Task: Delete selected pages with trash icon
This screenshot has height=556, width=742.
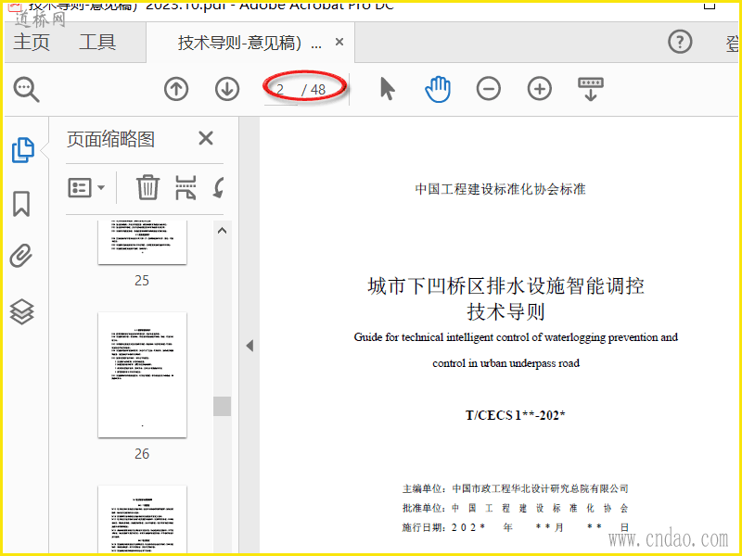Action: pos(147,187)
